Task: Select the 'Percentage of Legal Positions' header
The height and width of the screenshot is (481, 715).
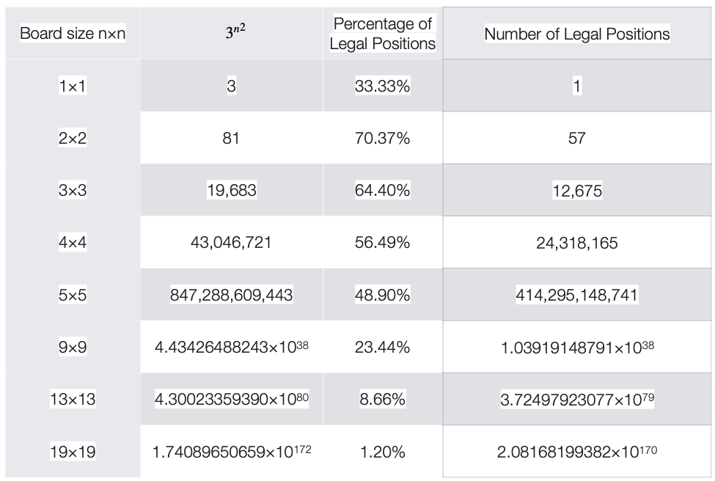Action: [x=383, y=33]
